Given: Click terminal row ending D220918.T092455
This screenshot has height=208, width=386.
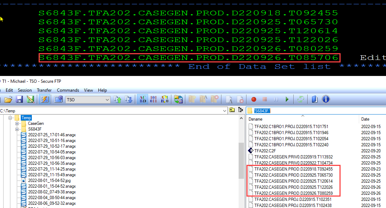Looking at the screenshot, I should (189, 13).
